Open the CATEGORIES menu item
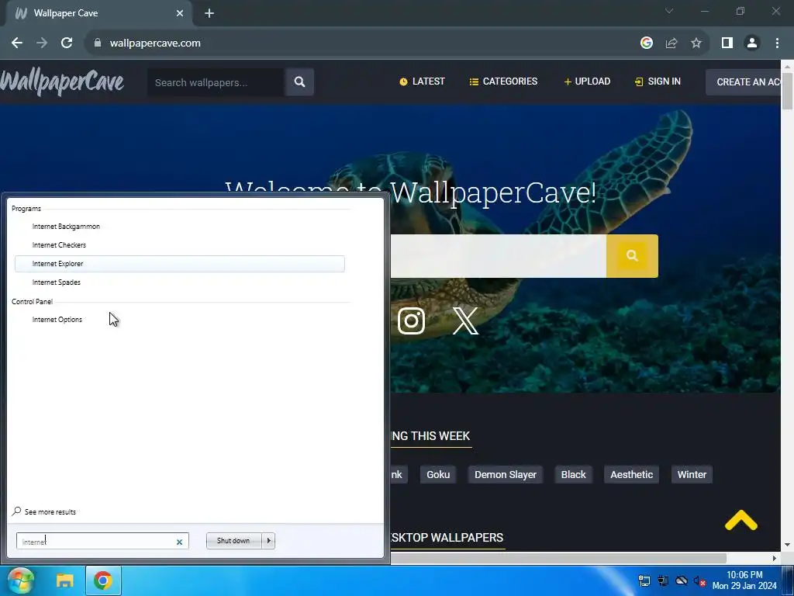This screenshot has height=596, width=794. coord(503,81)
